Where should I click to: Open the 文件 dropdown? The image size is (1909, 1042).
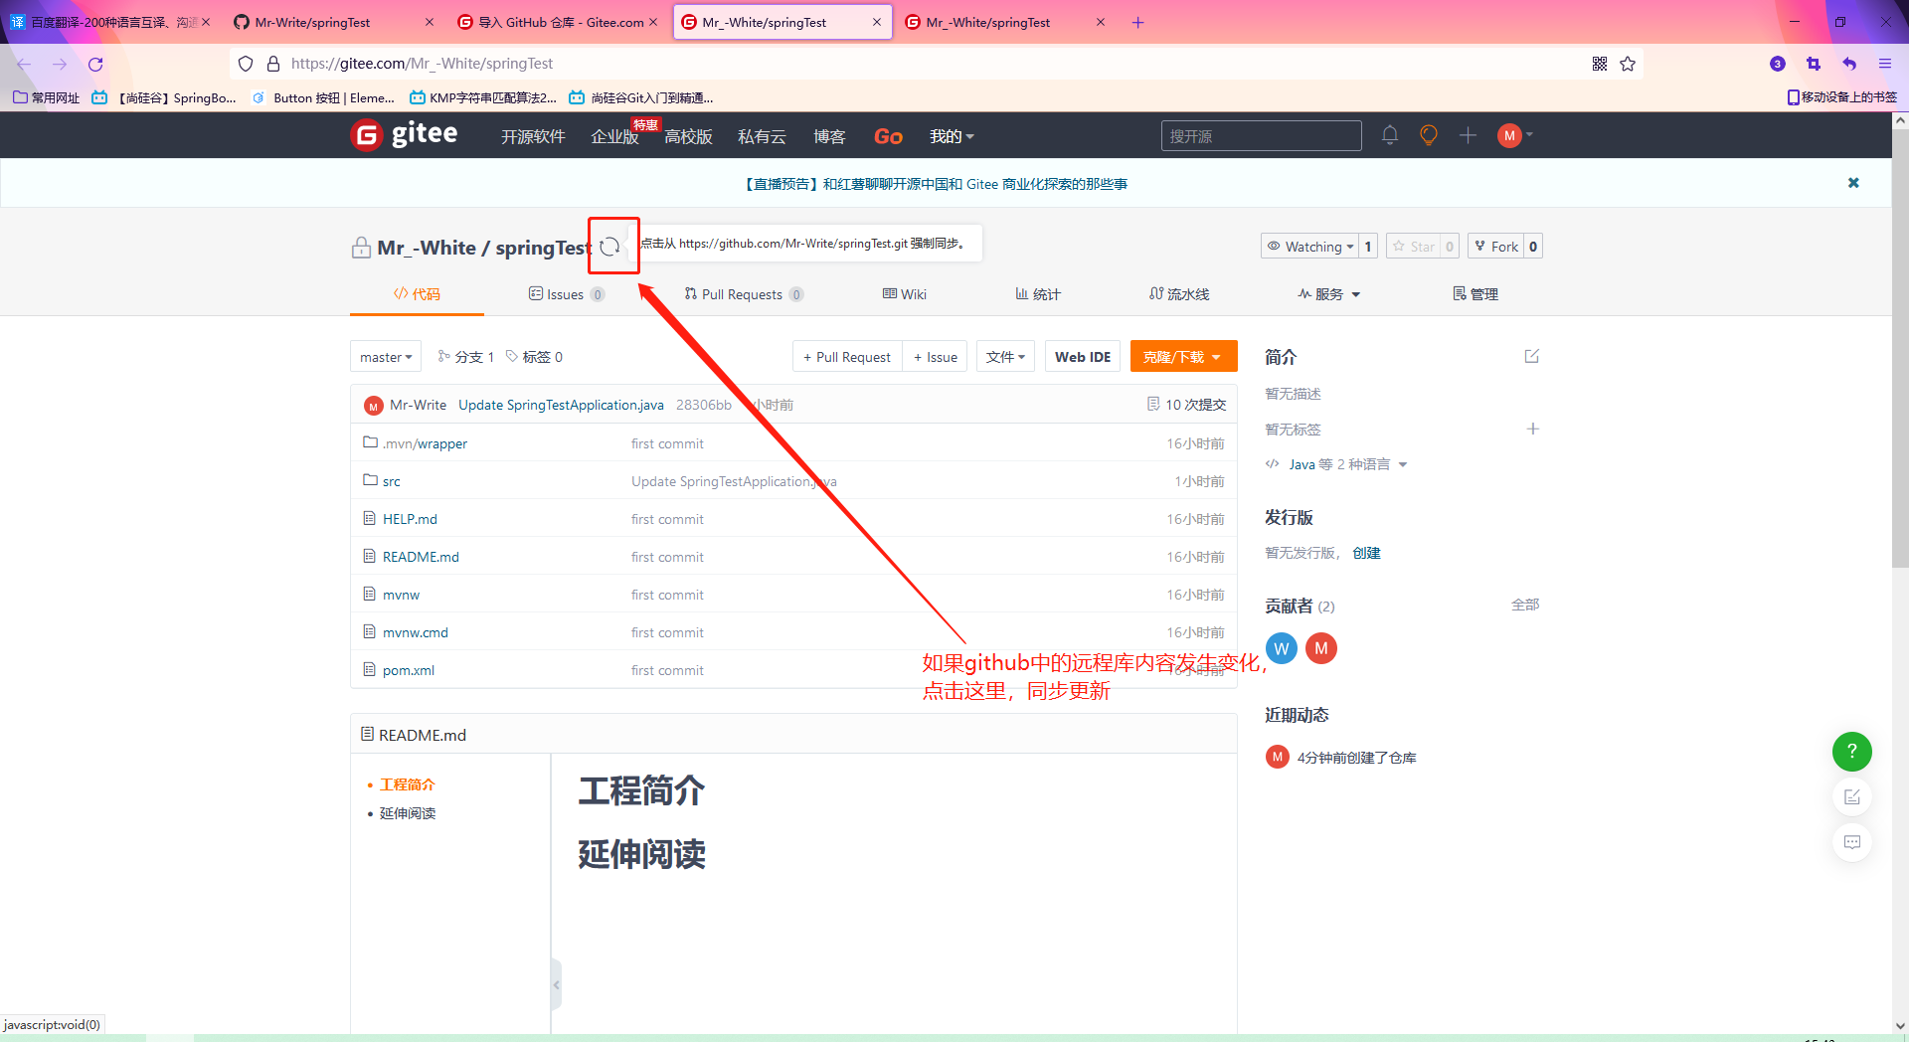pyautogui.click(x=1005, y=357)
